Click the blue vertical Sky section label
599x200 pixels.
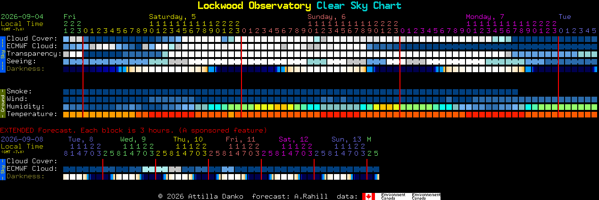pos(3,53)
